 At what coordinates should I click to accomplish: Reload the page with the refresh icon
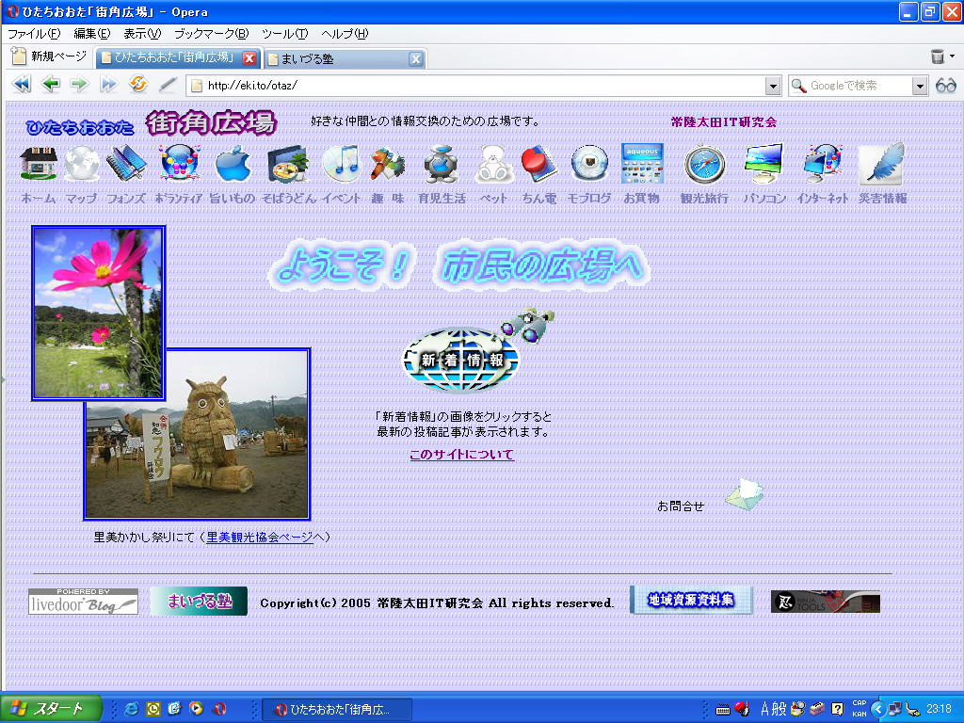pos(138,84)
